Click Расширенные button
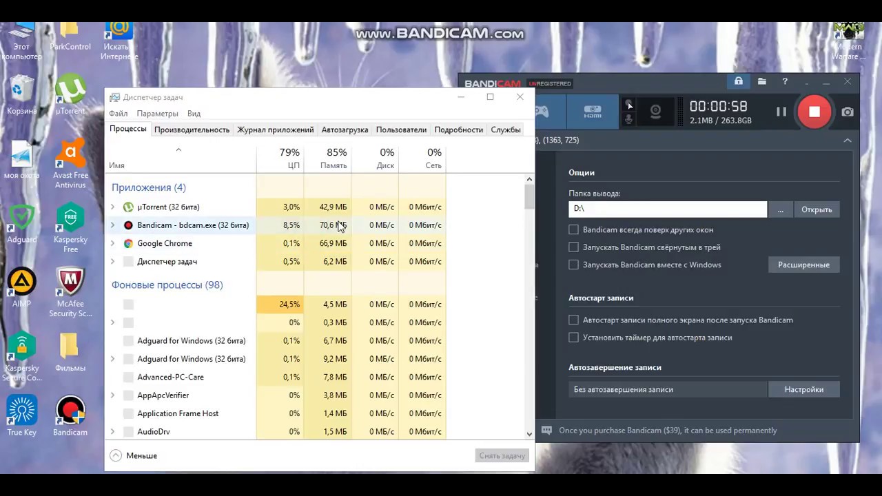The image size is (882, 496). point(803,265)
